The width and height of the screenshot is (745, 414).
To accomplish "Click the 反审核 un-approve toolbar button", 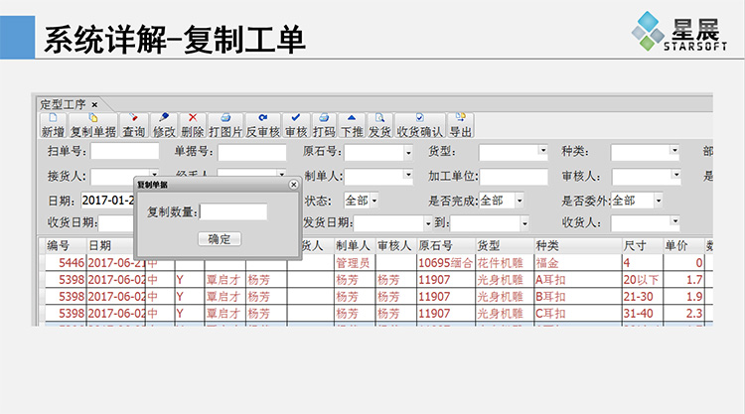I will 263,125.
